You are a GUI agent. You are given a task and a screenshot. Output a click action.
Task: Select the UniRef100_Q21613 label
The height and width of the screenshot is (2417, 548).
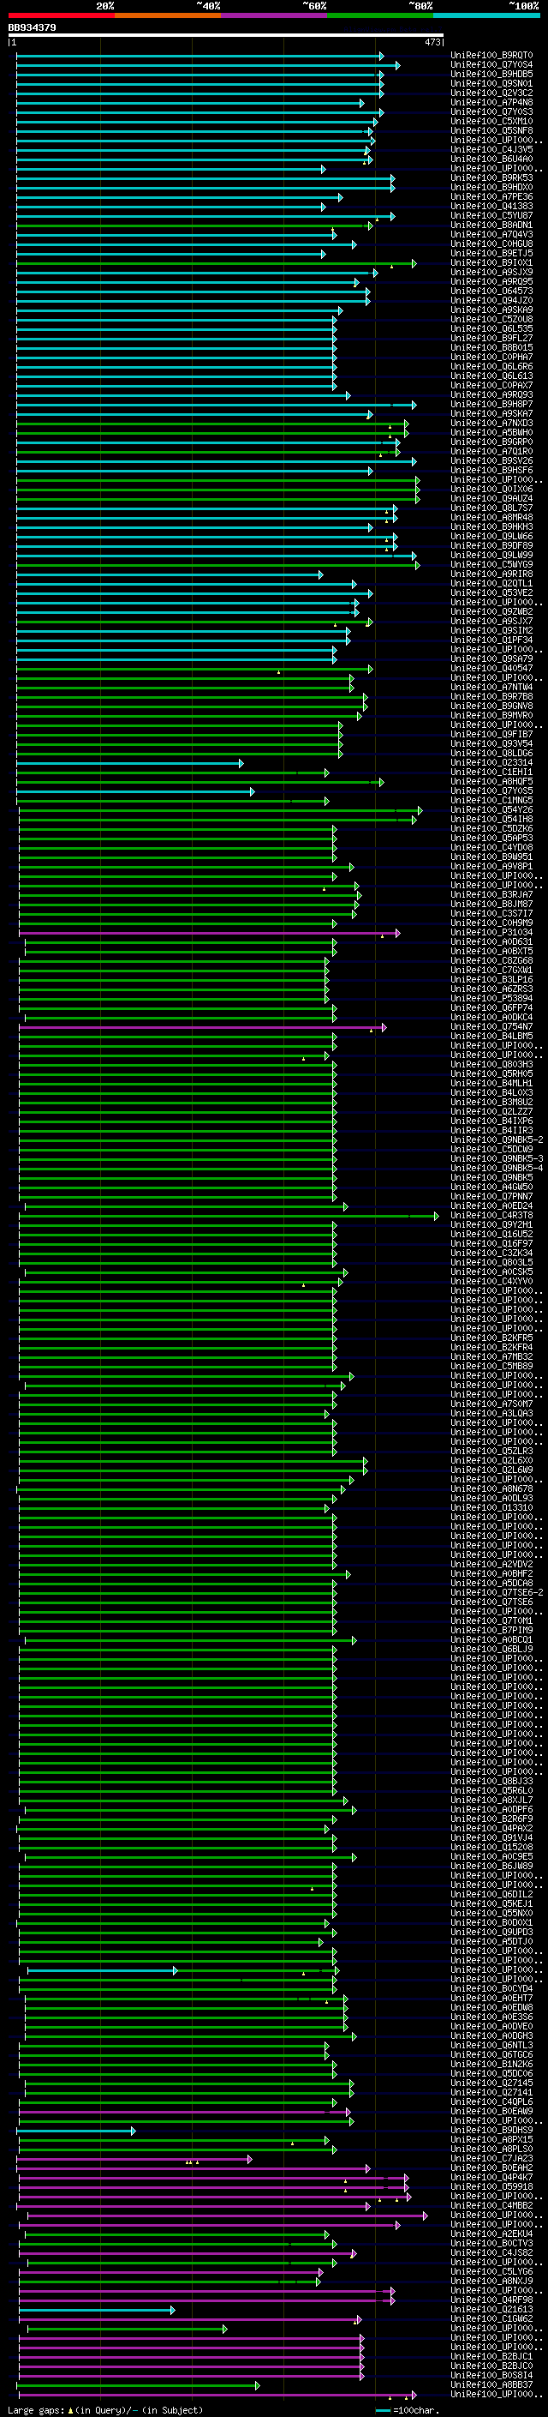(x=491, y=2309)
